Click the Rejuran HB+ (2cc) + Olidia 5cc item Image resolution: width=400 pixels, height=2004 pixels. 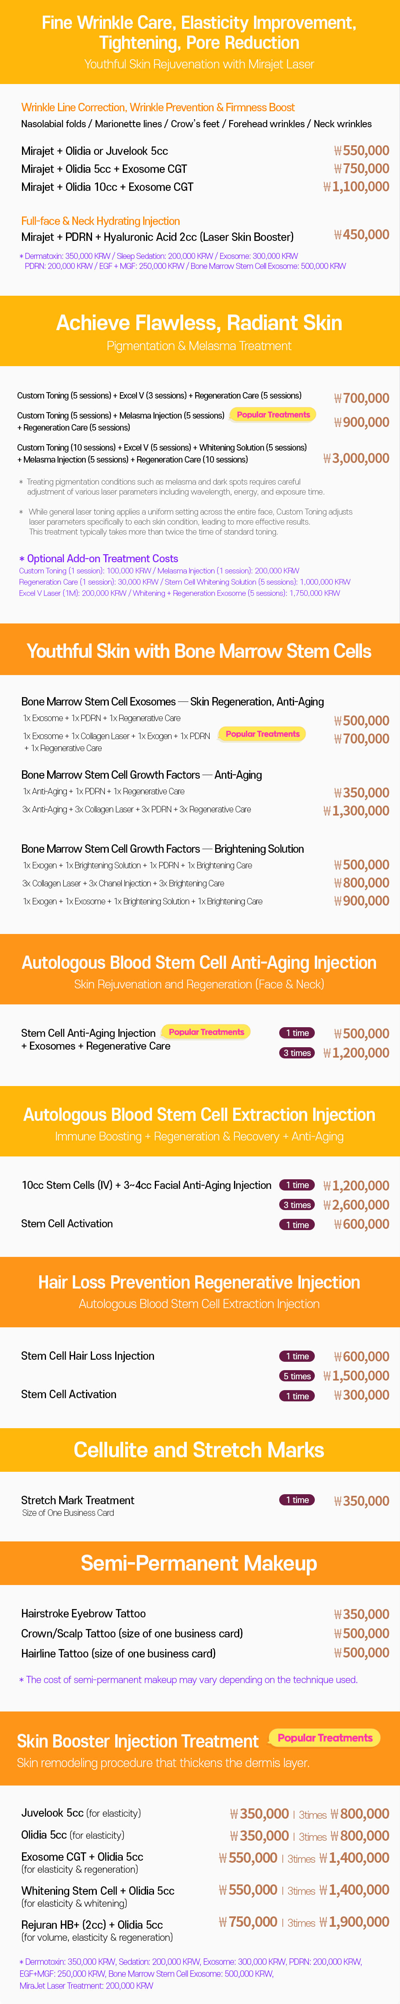(92, 1924)
